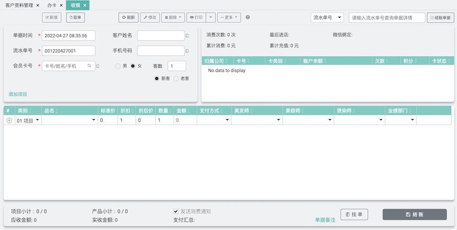Click the copy icon beside 手机号码
This screenshot has width=457, height=230.
(187, 51)
